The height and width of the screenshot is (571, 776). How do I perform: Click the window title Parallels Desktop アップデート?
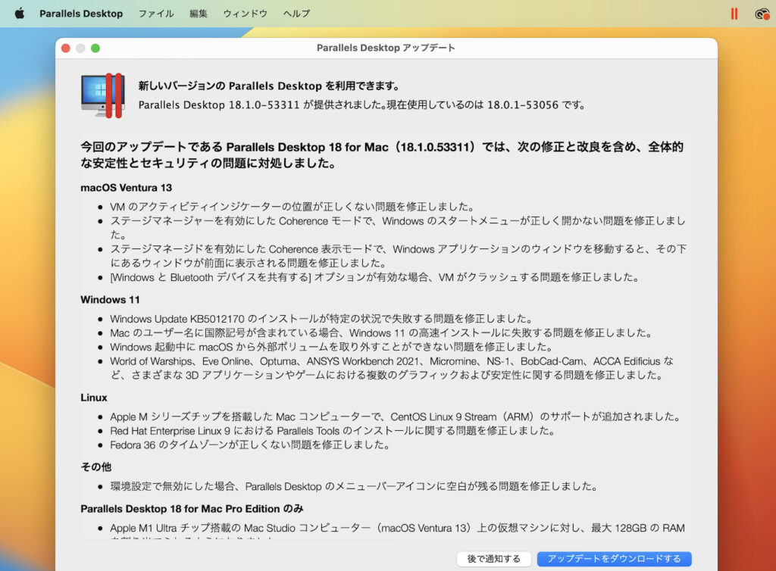tap(386, 48)
